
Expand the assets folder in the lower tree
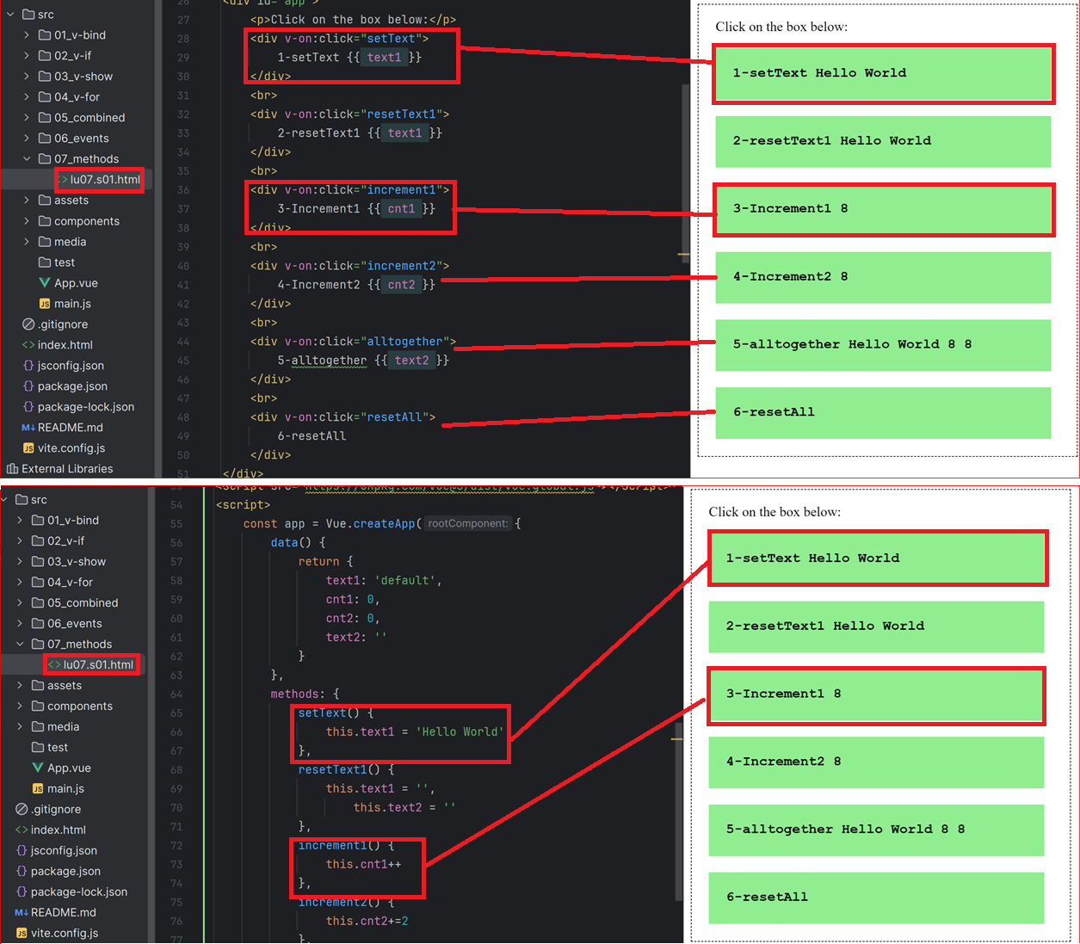20,686
